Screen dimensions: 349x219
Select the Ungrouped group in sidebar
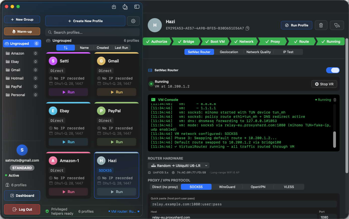tap(22, 44)
